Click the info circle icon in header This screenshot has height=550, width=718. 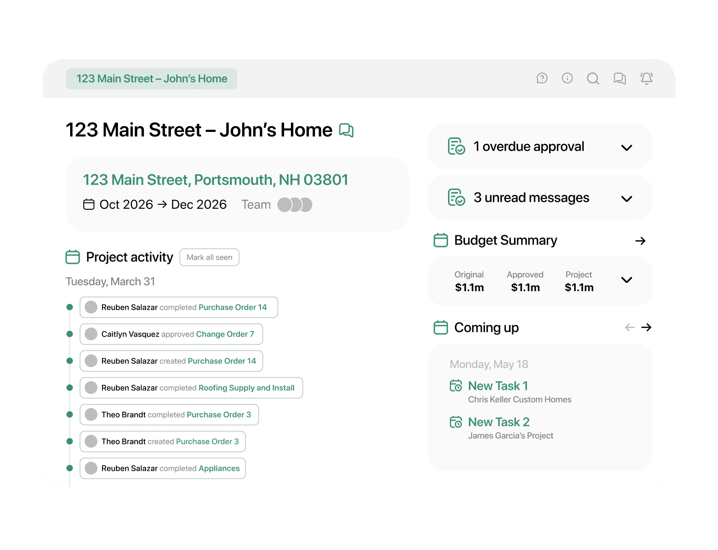[567, 78]
